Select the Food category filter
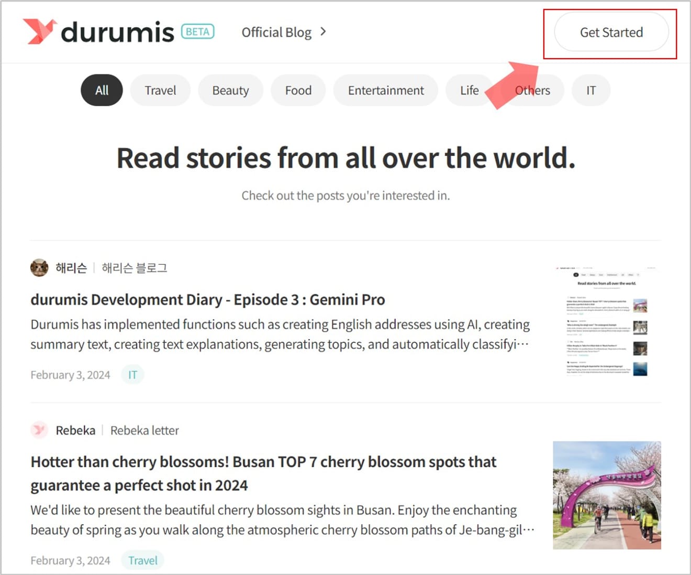Image resolution: width=691 pixels, height=575 pixels. pos(298,90)
